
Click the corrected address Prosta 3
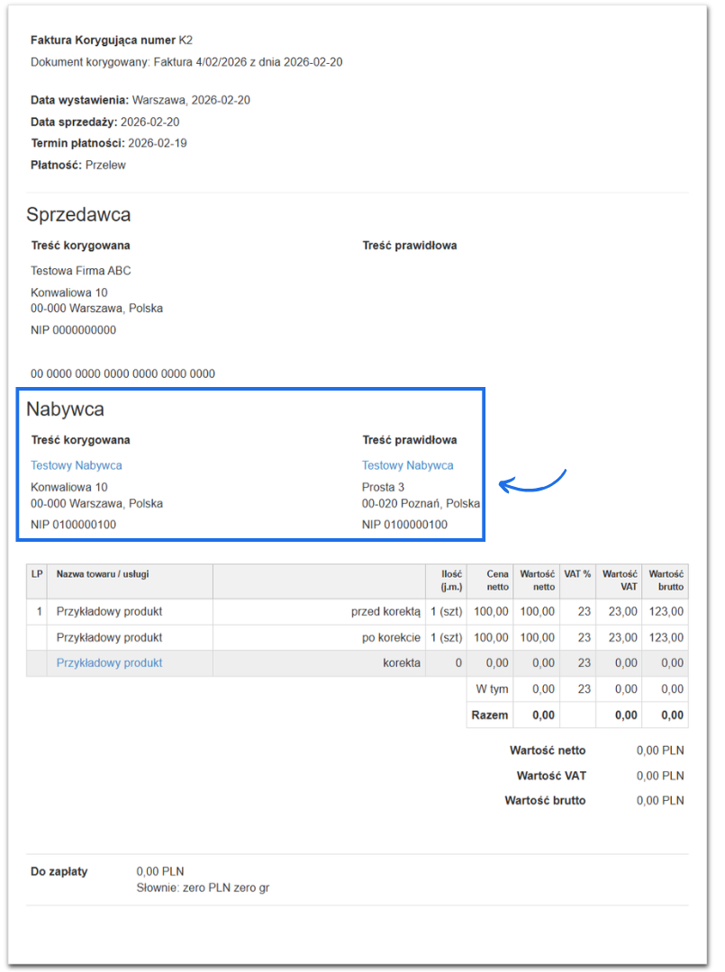[x=383, y=487]
